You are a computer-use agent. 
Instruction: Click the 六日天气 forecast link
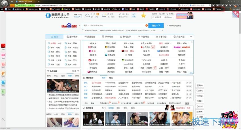tap(78, 17)
